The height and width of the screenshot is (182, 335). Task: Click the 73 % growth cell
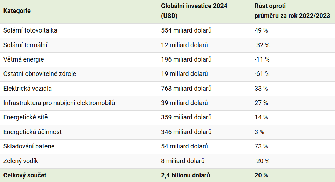261,146
